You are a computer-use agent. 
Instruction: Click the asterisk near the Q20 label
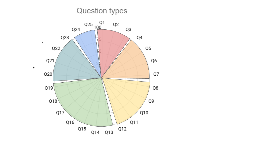[34, 68]
